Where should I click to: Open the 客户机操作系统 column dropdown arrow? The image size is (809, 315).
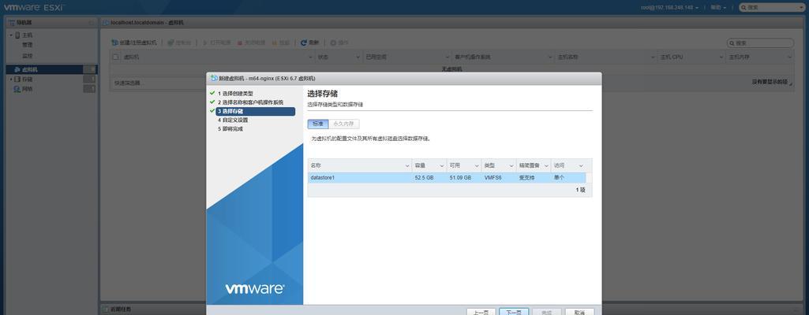tap(550, 57)
